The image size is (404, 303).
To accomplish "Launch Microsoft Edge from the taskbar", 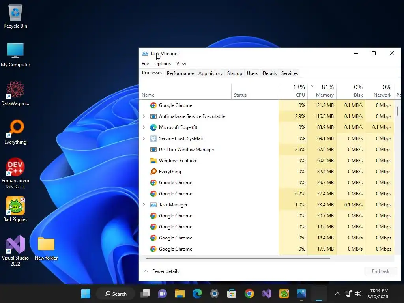I will 197,294.
